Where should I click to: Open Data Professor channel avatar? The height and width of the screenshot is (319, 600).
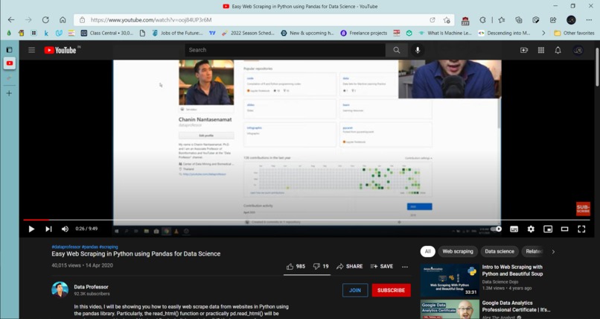click(60, 290)
